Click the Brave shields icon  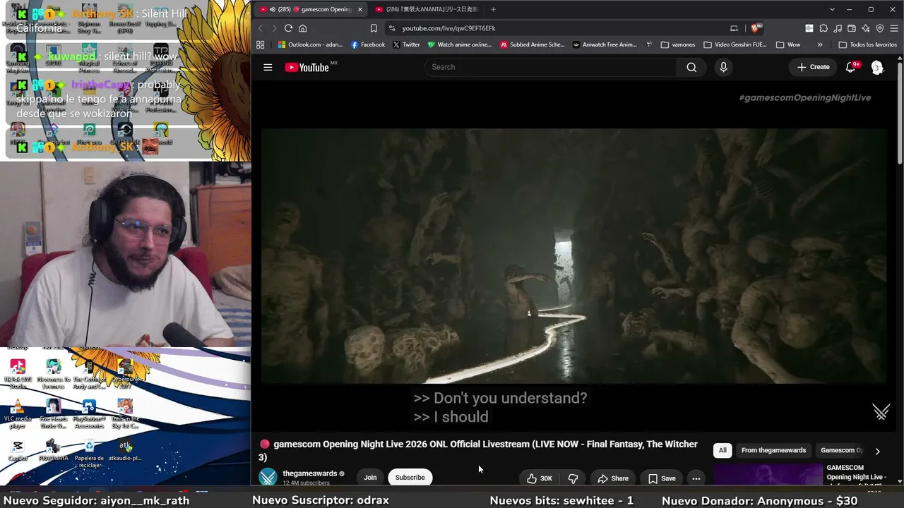tap(755, 28)
